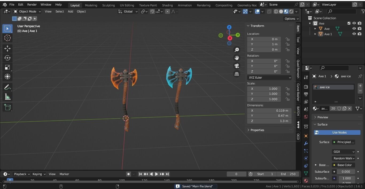The image size is (365, 189).
Task: Select the Add Cube tool
Action: [7, 107]
